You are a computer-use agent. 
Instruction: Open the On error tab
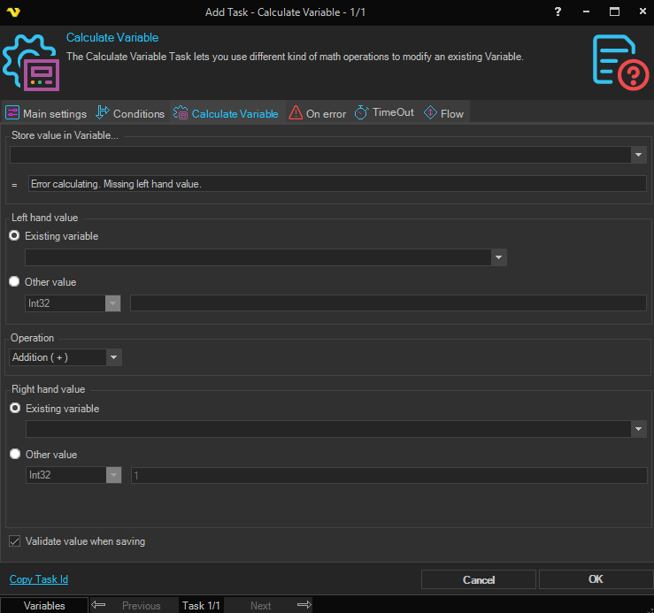tap(318, 113)
